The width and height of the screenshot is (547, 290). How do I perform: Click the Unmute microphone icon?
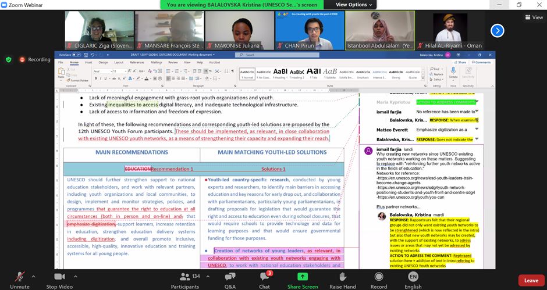pyautogui.click(x=19, y=276)
